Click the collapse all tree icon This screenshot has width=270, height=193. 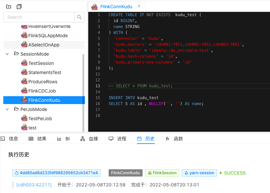(x=19, y=7)
